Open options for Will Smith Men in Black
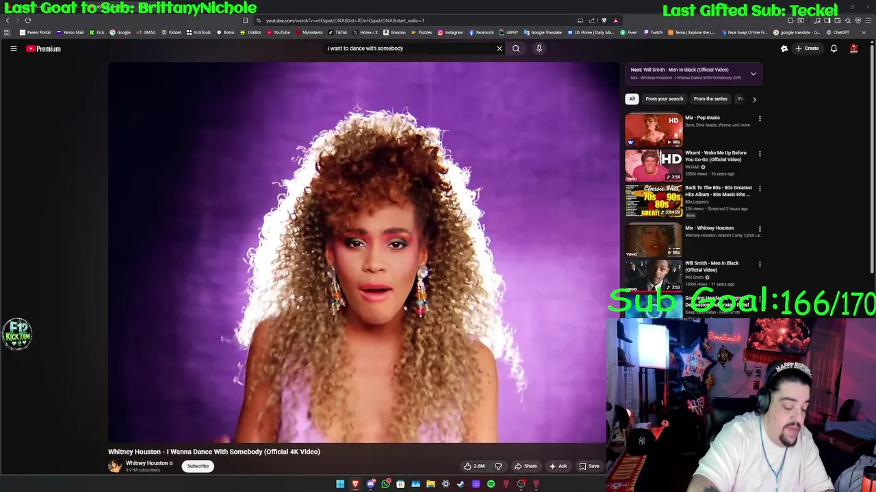 tap(760, 264)
